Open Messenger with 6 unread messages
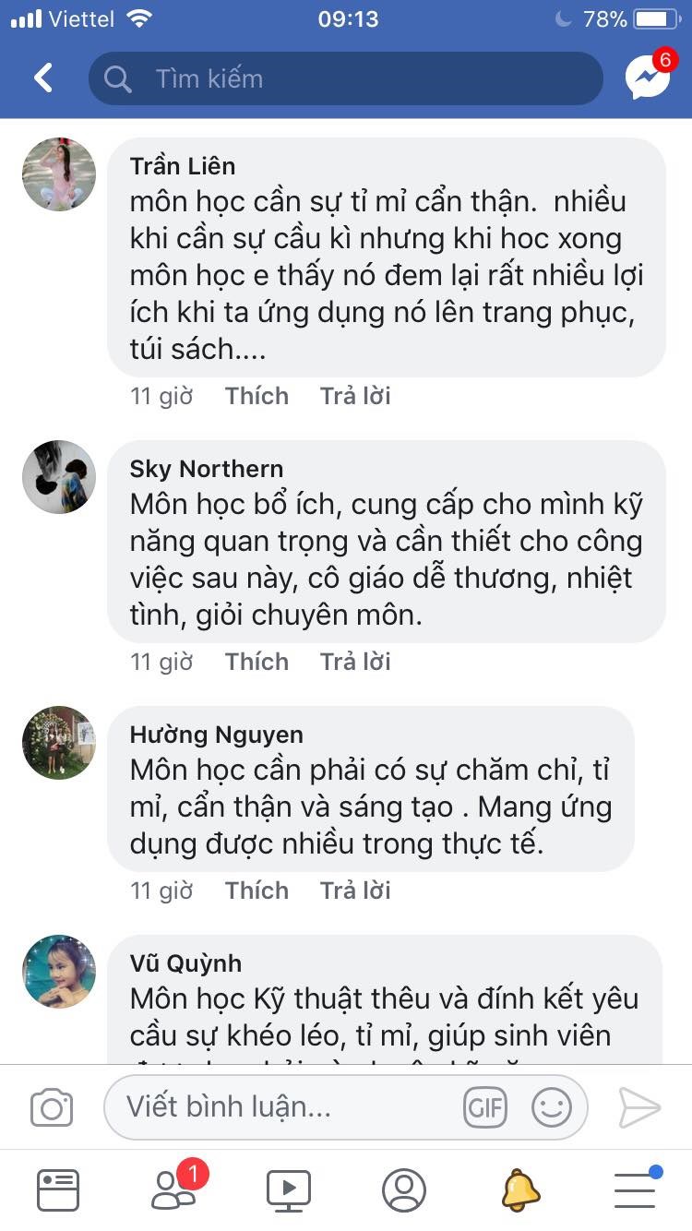The height and width of the screenshot is (1231, 692). (648, 78)
